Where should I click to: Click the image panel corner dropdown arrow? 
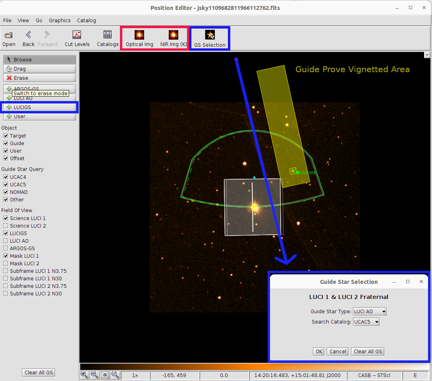pyautogui.click(x=427, y=55)
